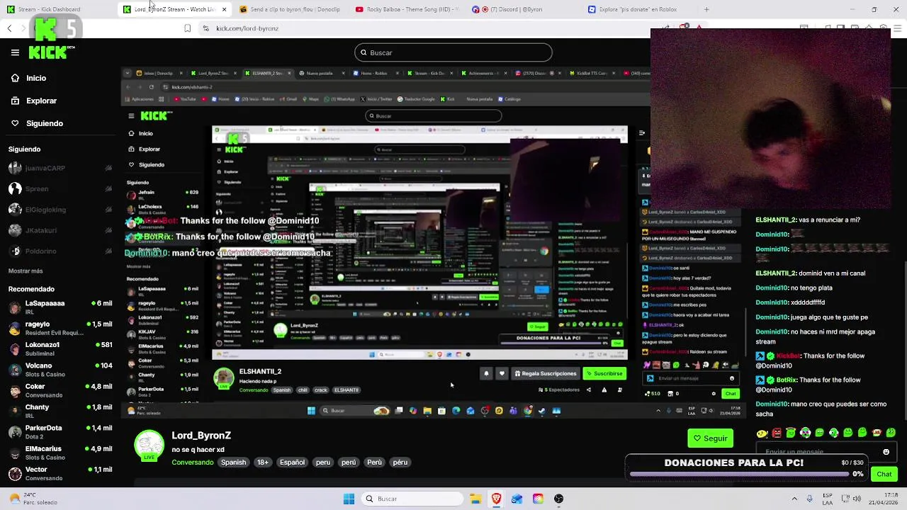Open recommended channel rageylo
Viewport: 907px width, 510px height.
pyautogui.click(x=60, y=328)
